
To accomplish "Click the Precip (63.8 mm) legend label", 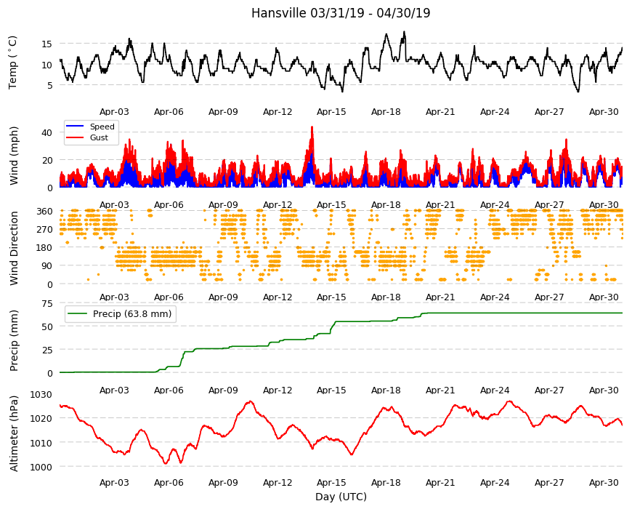I will [x=132, y=314].
